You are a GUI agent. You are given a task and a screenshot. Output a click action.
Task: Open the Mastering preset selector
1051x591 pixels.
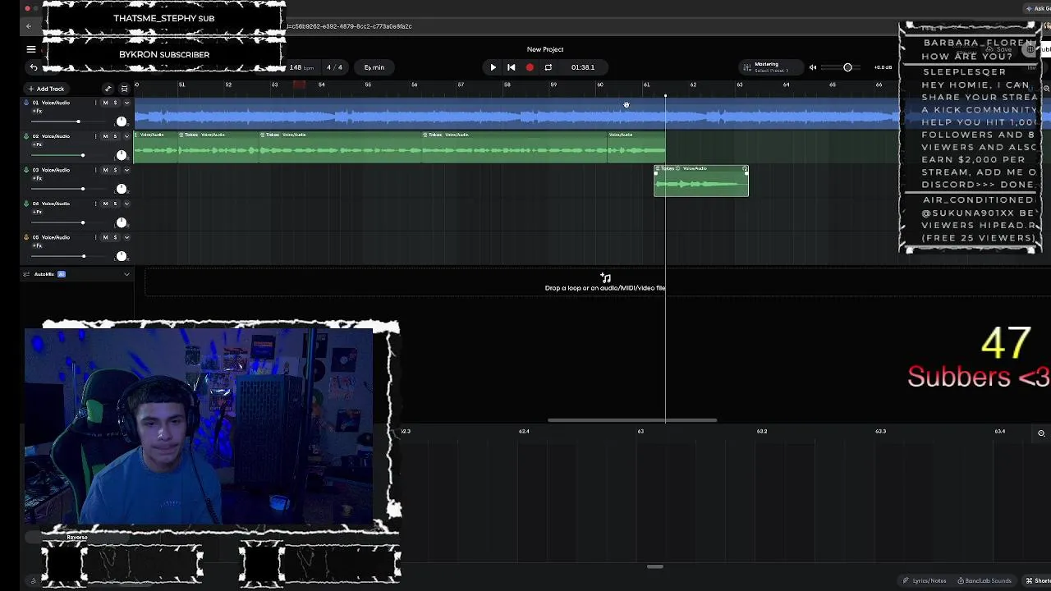tap(770, 67)
